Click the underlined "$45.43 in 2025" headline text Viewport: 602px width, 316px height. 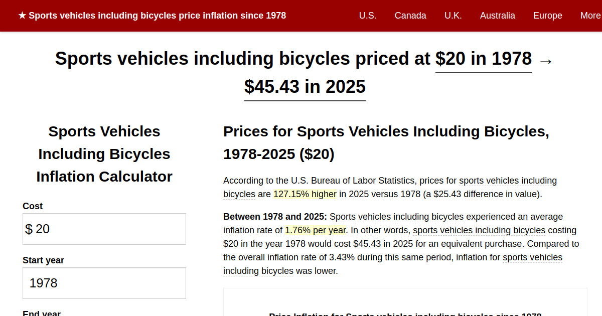click(x=305, y=87)
